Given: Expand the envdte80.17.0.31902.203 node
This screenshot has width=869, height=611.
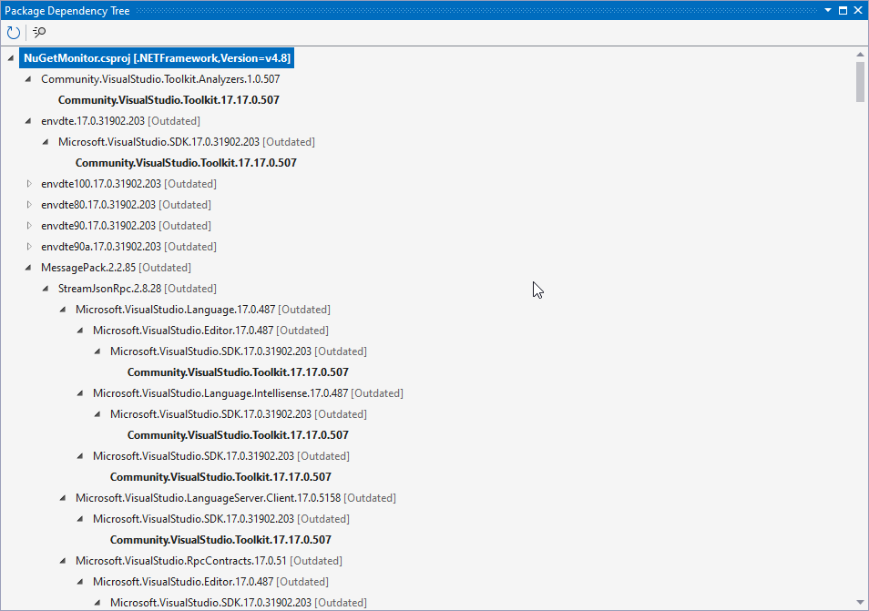Looking at the screenshot, I should pos(29,204).
